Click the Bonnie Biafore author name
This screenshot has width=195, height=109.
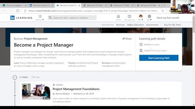pyautogui.click(x=63, y=94)
